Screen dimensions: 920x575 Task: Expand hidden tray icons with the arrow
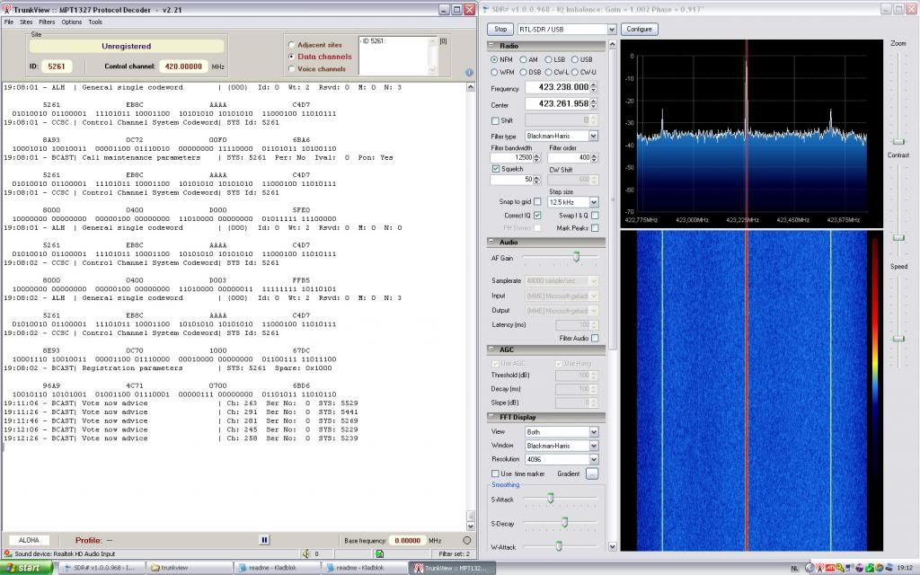click(x=809, y=568)
